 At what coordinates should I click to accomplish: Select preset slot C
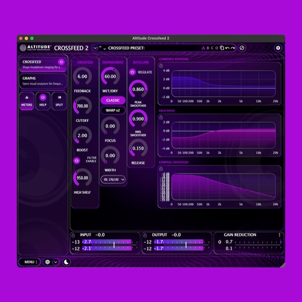[212, 48]
